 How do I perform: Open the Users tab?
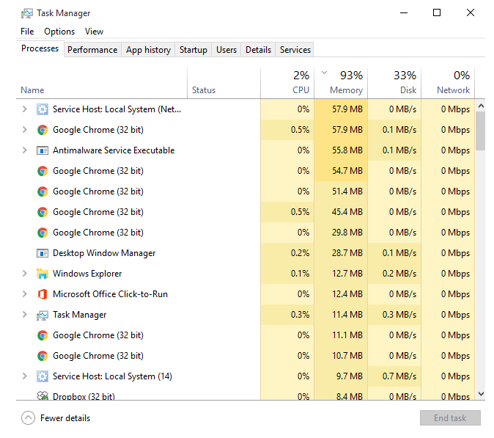[x=226, y=50]
